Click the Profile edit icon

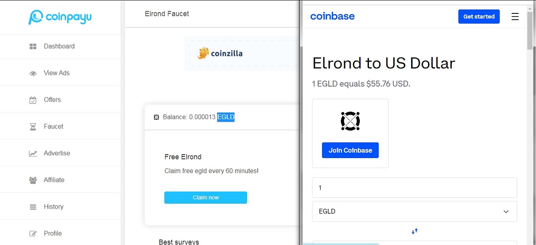pyautogui.click(x=33, y=234)
